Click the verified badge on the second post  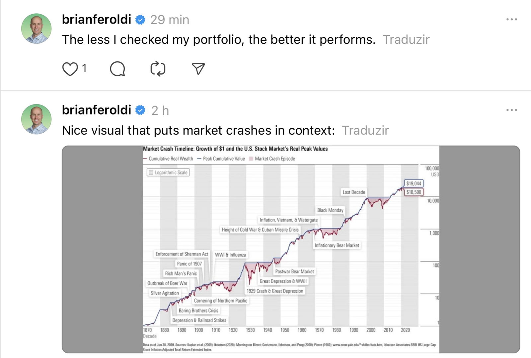click(140, 110)
